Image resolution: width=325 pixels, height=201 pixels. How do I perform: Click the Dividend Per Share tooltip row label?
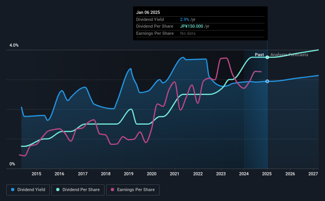pyautogui.click(x=155, y=27)
